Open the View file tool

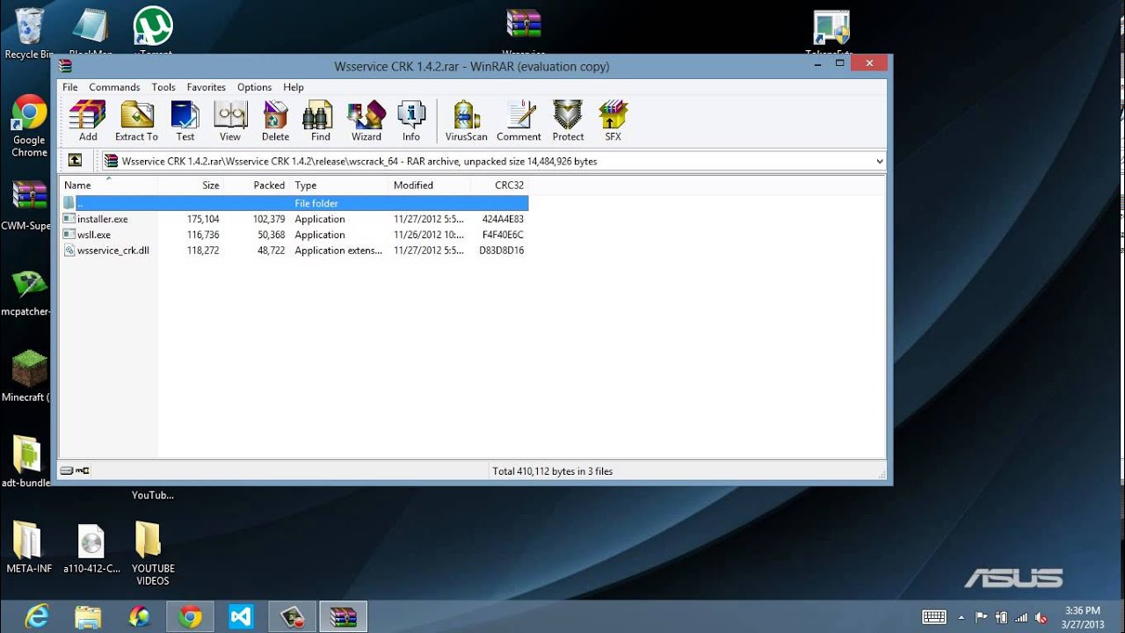230,120
